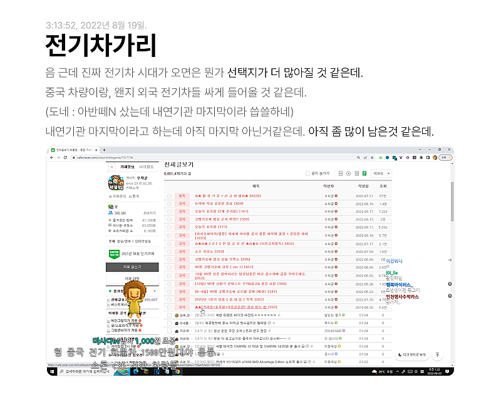Select the first list layout view icon
Image resolution: width=501 pixels, height=407 pixels.
coord(341,173)
